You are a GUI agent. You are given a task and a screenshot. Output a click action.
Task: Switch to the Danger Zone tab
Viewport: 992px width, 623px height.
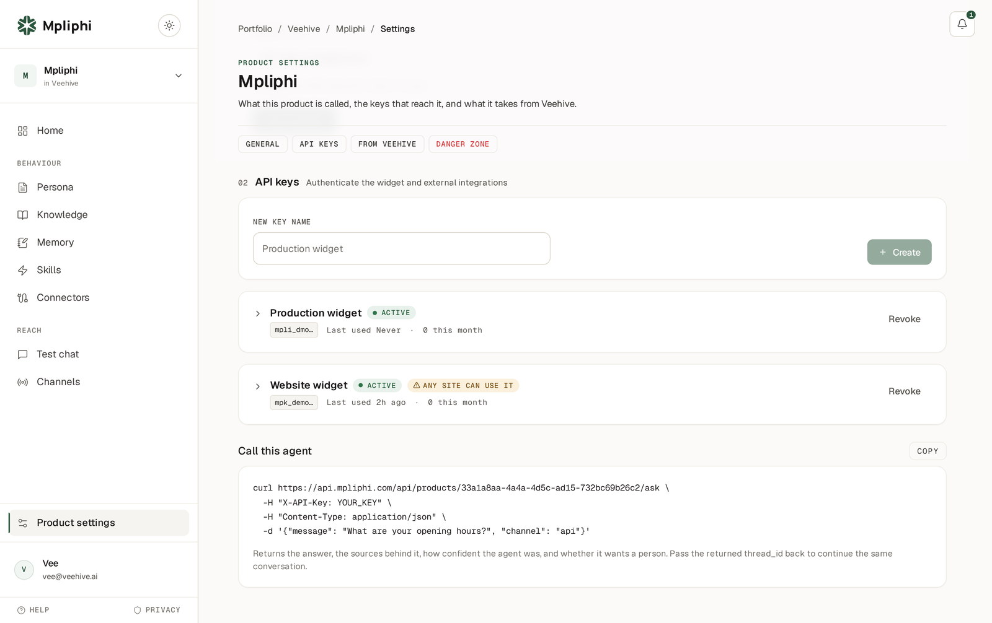point(463,144)
